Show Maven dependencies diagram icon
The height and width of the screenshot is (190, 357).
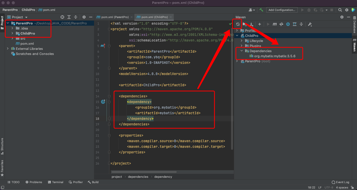point(295,24)
